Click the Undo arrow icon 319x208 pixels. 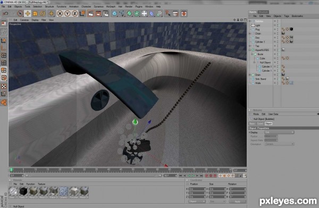tap(5, 14)
